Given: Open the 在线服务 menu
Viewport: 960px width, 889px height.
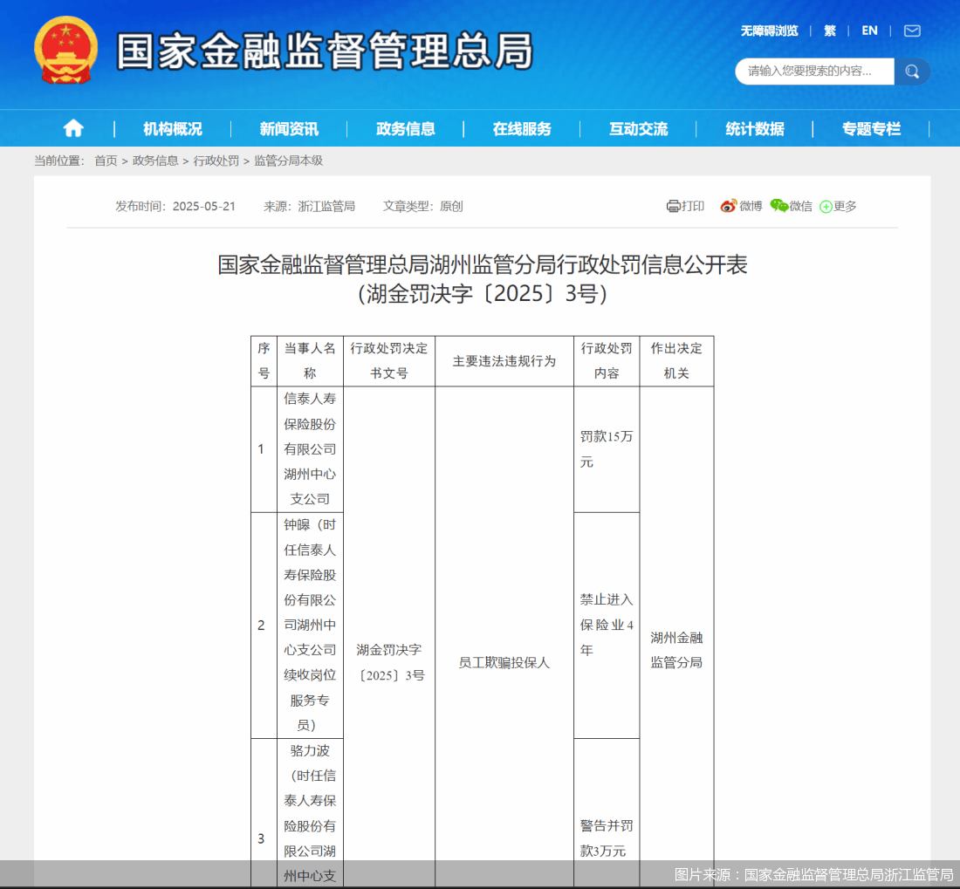Looking at the screenshot, I should click(522, 128).
